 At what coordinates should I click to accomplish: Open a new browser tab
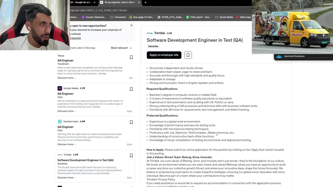145,2
